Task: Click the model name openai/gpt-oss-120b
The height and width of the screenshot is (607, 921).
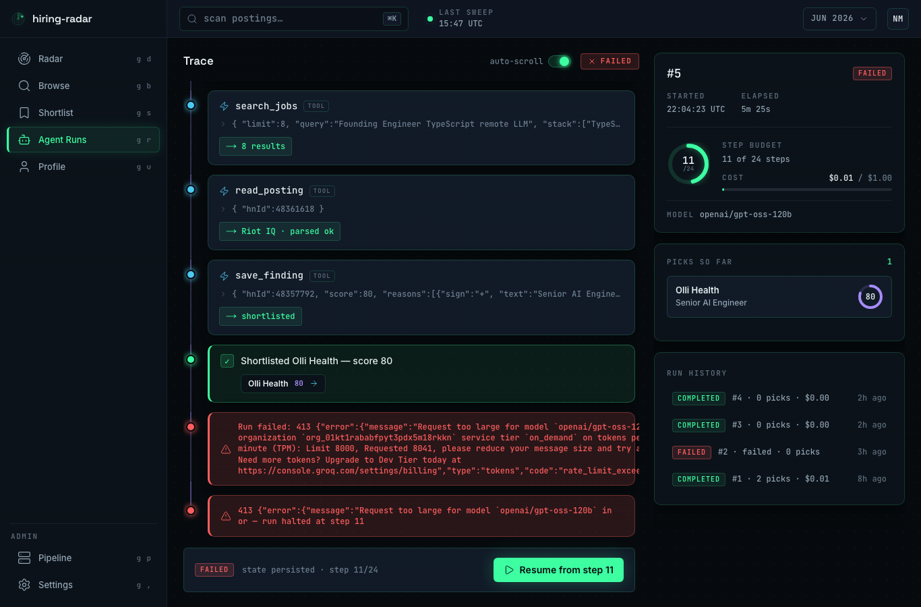Action: pyautogui.click(x=746, y=214)
